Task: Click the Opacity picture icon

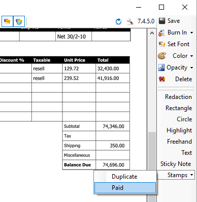Action: pyautogui.click(x=161, y=68)
